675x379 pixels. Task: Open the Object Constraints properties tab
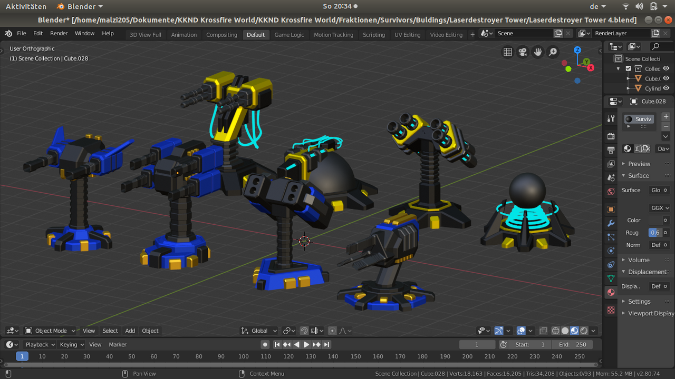coord(611,264)
